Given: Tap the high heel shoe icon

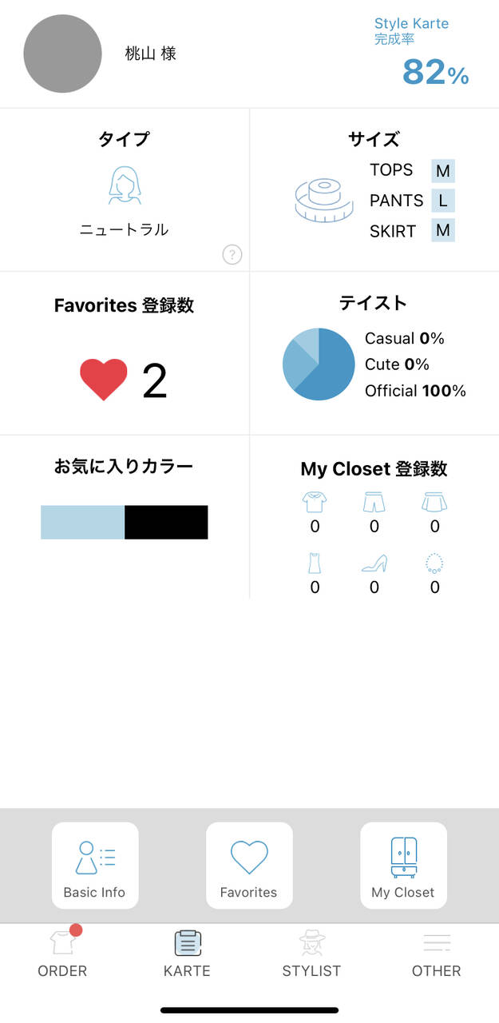Looking at the screenshot, I should (374, 563).
